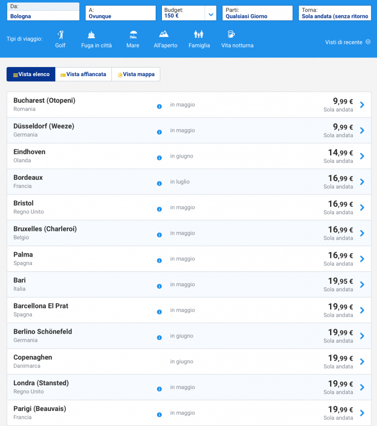Choose the Vita notturna beer icon
The image size is (377, 426).
231,35
